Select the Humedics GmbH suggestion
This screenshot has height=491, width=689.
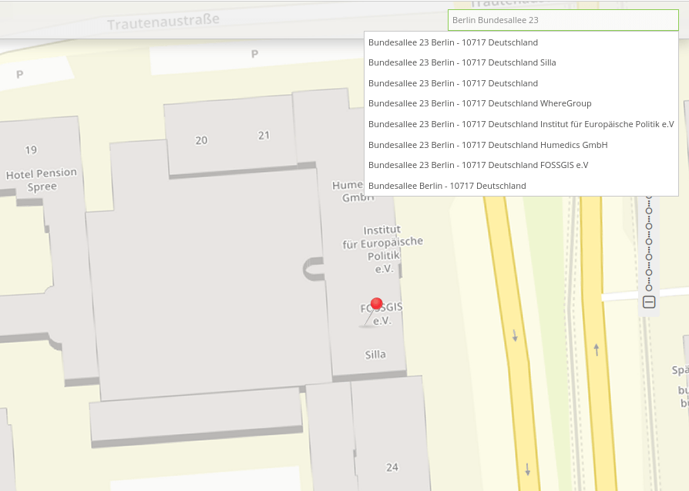pyautogui.click(x=488, y=145)
